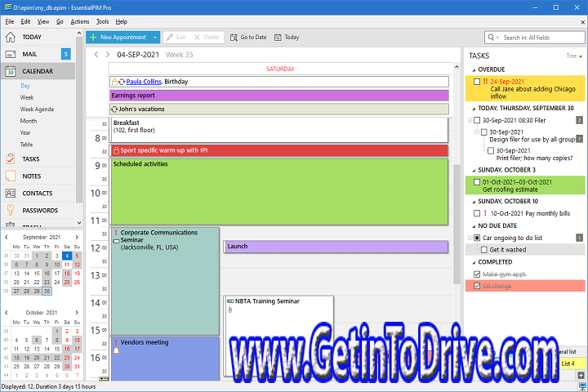
Task: Switch to Week calendar view
Action: [27, 97]
